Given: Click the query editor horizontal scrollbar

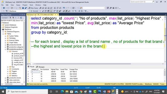Looking at the screenshot, I should (x=83, y=64).
